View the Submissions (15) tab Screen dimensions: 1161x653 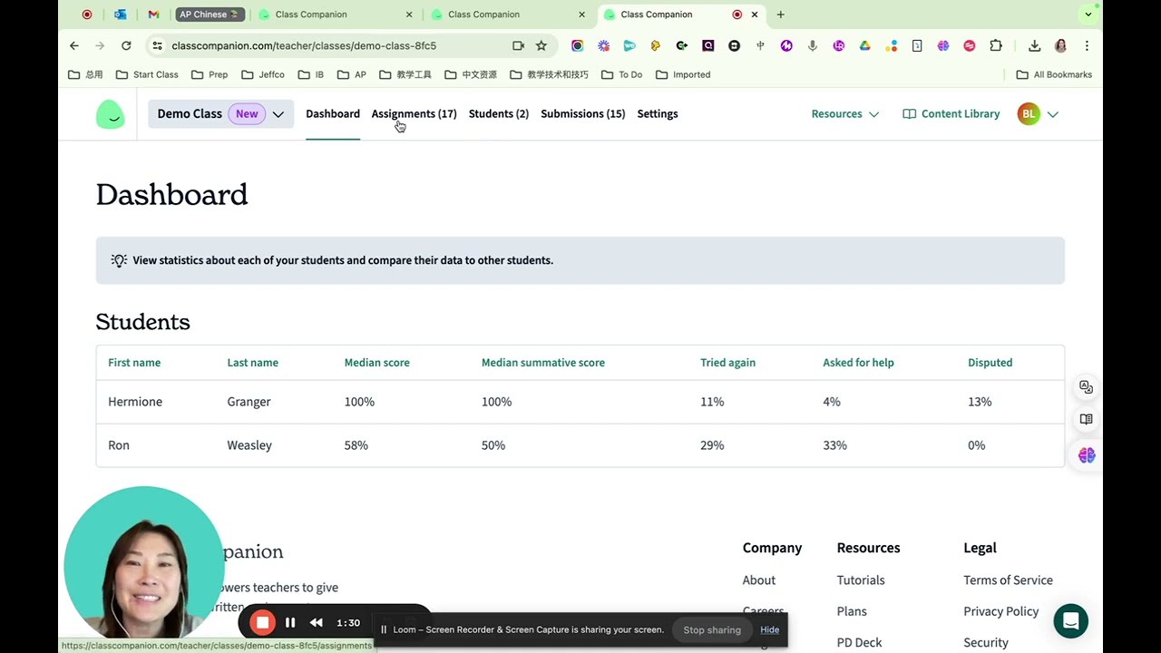click(x=583, y=113)
